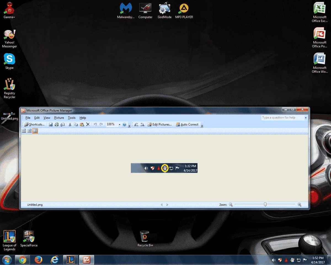The image size is (331, 265).
Task: Open the File menu
Action: pyautogui.click(x=28, y=118)
